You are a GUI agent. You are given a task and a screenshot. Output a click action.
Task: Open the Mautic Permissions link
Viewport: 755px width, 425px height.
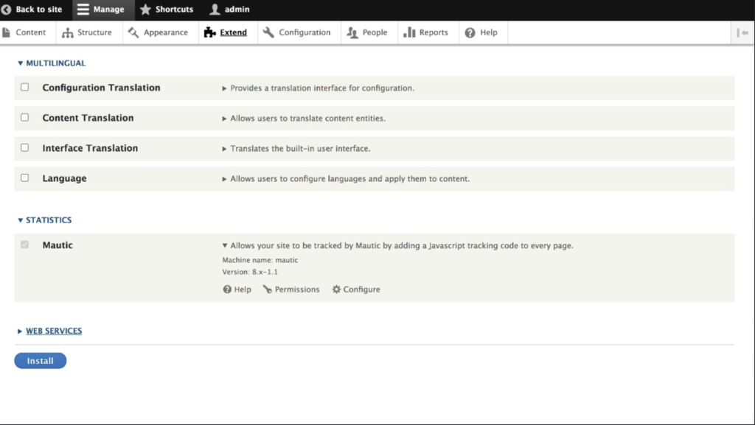tap(297, 289)
